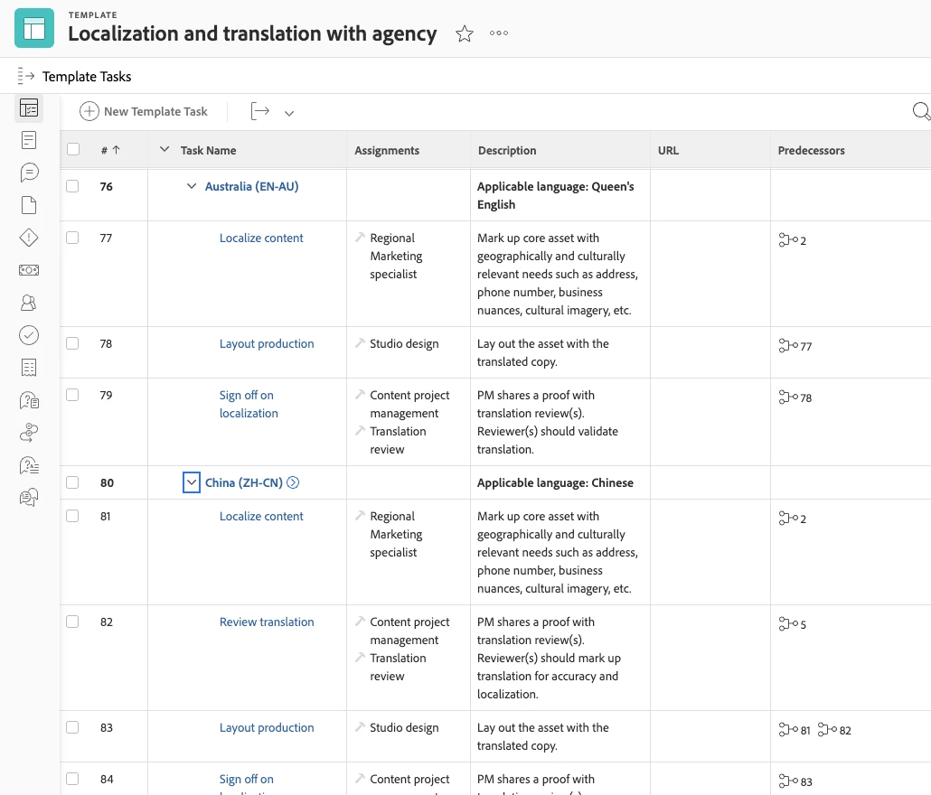Tick the checkbox for row 80 China

[x=72, y=482]
